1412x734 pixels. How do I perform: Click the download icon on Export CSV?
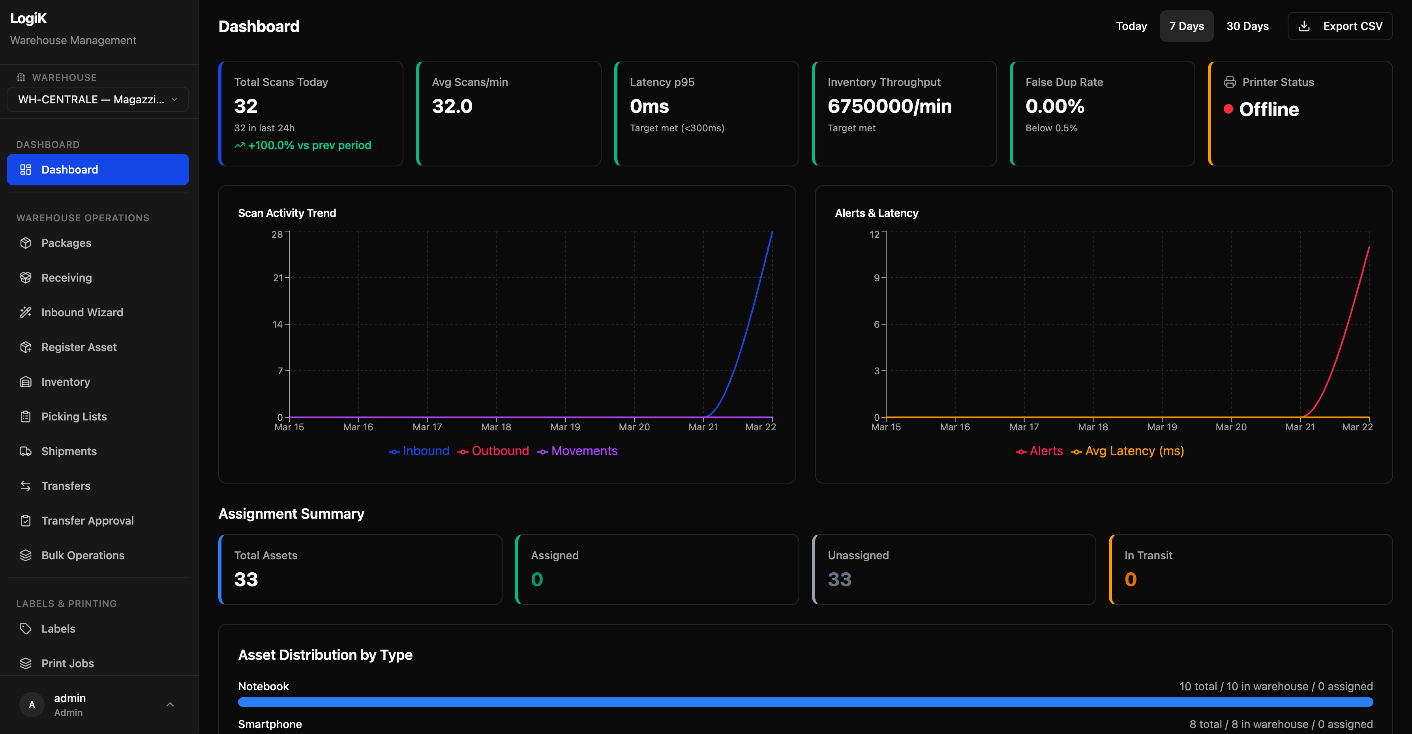[x=1305, y=26]
